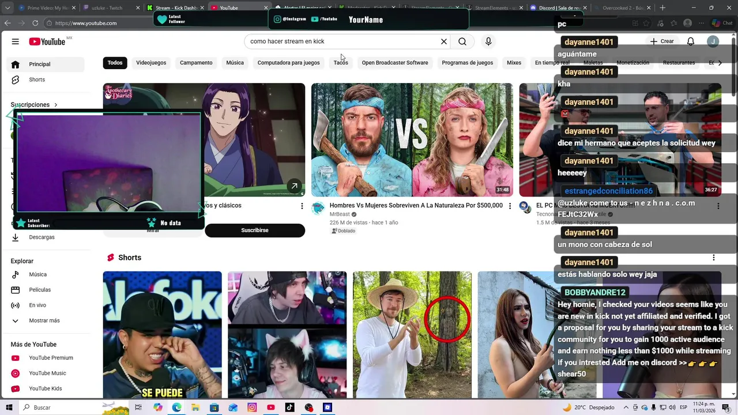Click the magnifier search button
Viewport: 738px width, 415px height.
tap(462, 41)
